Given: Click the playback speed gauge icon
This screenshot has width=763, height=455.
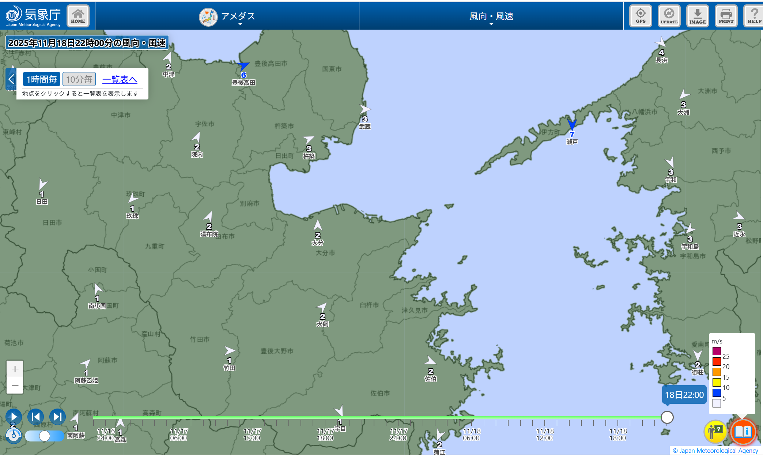Looking at the screenshot, I should (x=14, y=435).
